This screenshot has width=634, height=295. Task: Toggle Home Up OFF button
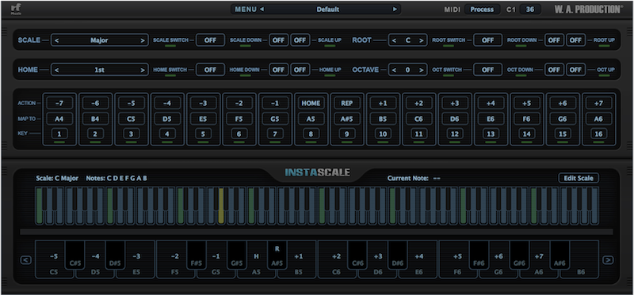click(300, 70)
